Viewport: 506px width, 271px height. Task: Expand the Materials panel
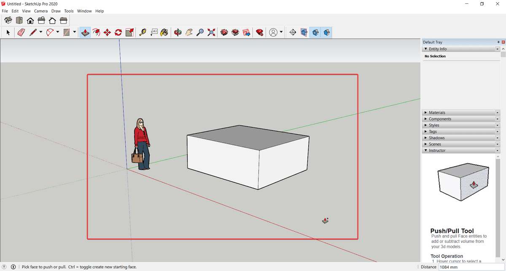425,112
